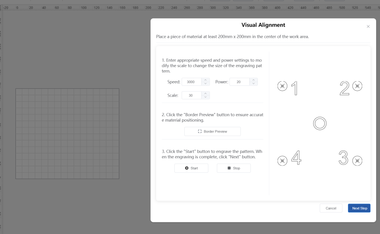
Task: Start engraving the alignment pattern
Action: click(191, 168)
